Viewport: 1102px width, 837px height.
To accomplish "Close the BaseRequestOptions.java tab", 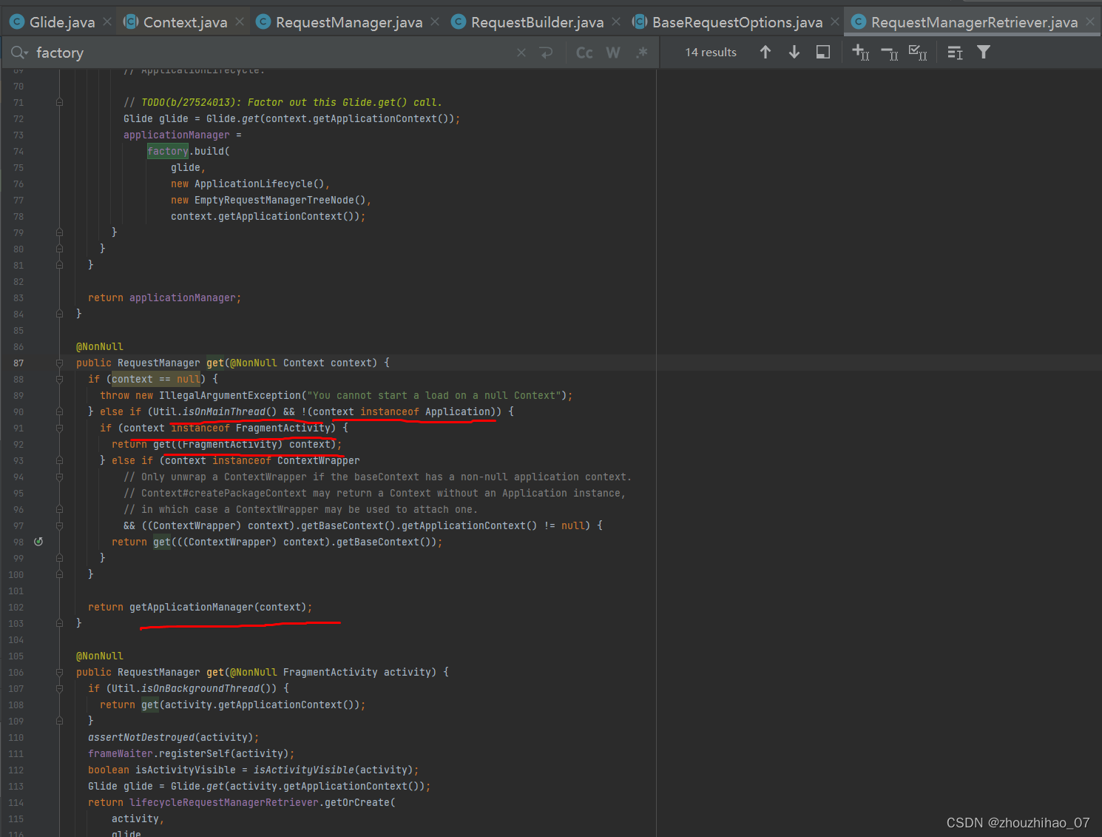I will point(835,22).
